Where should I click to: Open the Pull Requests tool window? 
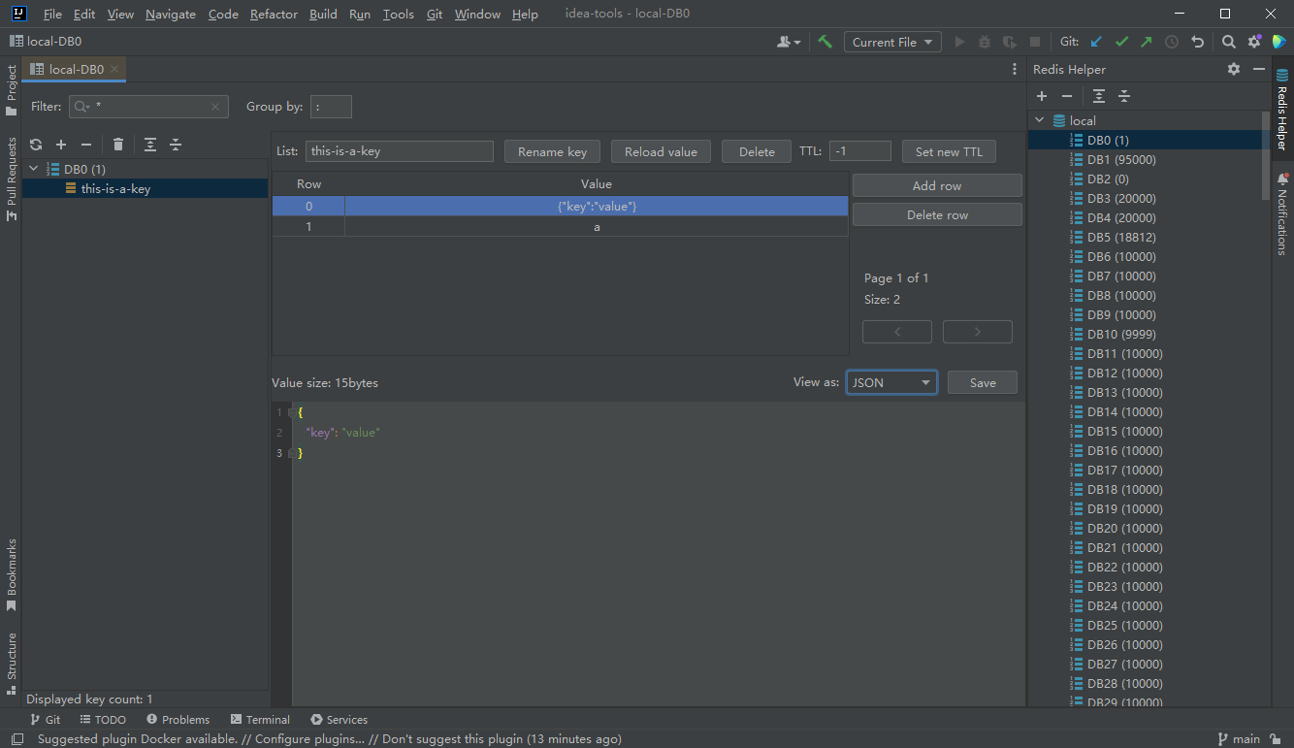pos(12,179)
